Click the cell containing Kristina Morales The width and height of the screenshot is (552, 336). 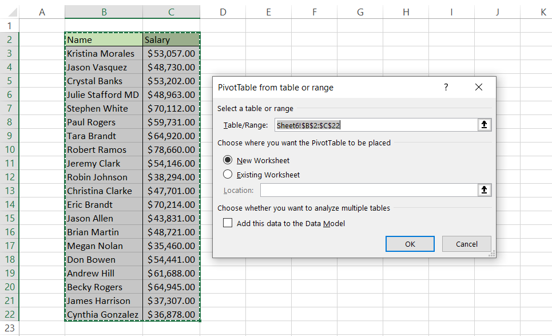point(104,54)
